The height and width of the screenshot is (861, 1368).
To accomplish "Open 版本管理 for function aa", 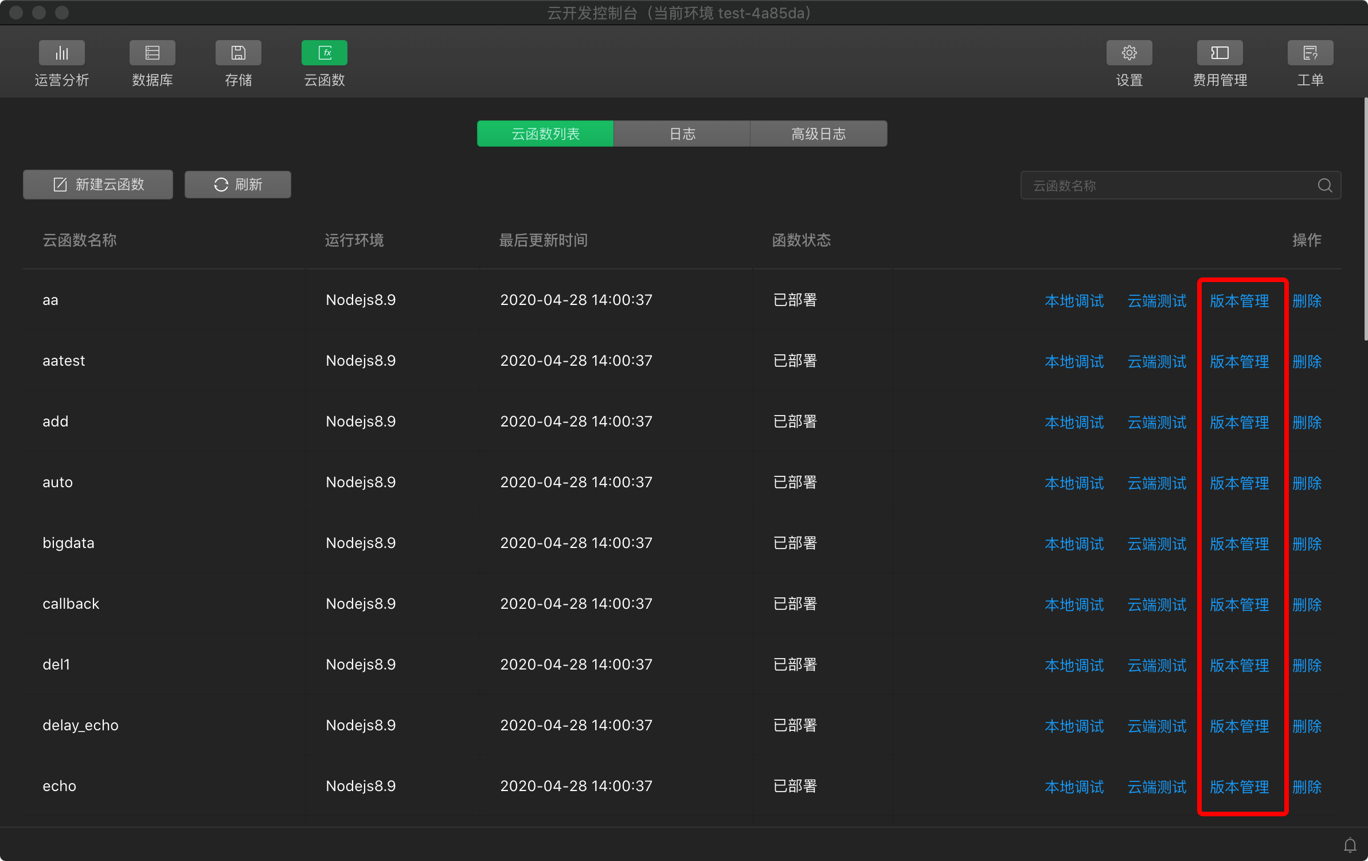I will coord(1240,300).
